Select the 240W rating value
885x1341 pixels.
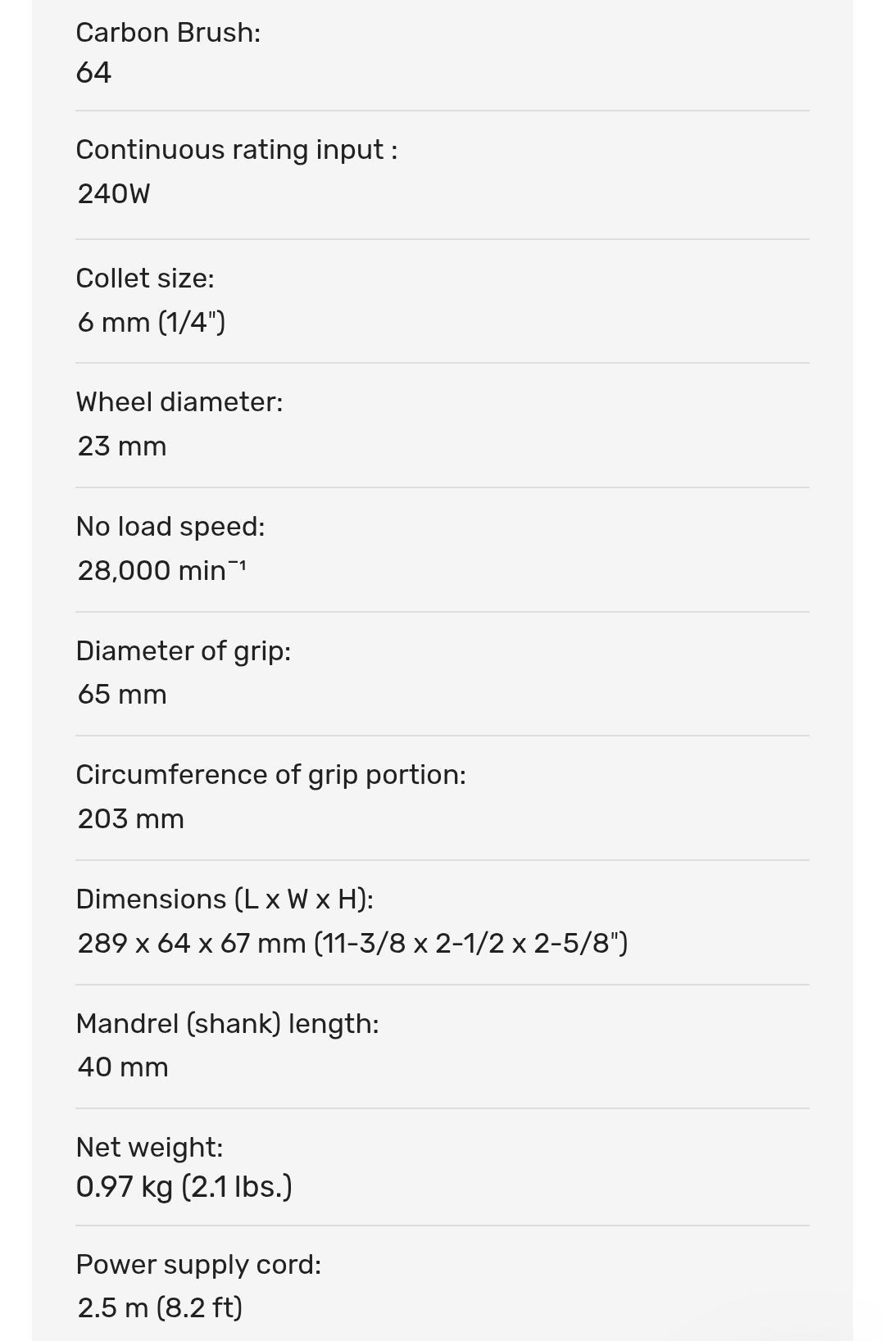pos(114,194)
